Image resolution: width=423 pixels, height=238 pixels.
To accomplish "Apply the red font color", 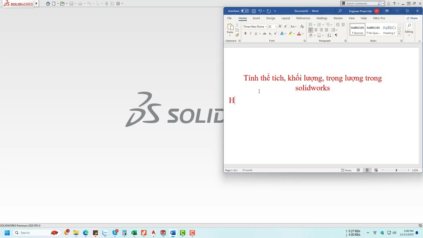I will tap(299, 33).
